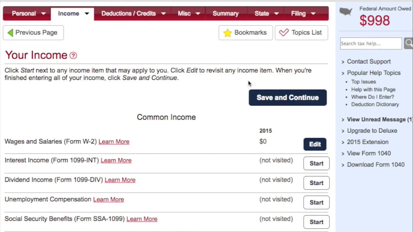The height and width of the screenshot is (232, 413).
Task: Open the State tab
Action: click(x=262, y=14)
